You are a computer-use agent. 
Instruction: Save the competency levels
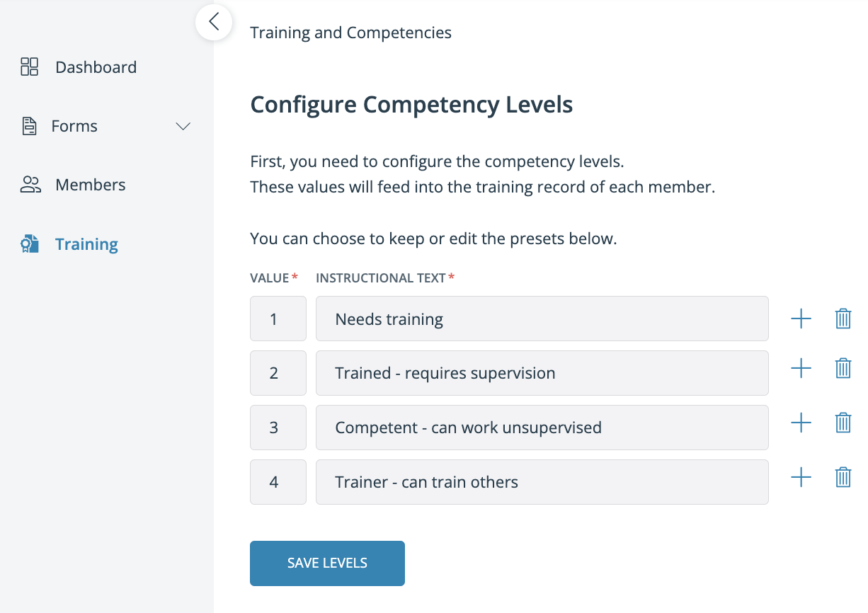click(327, 563)
